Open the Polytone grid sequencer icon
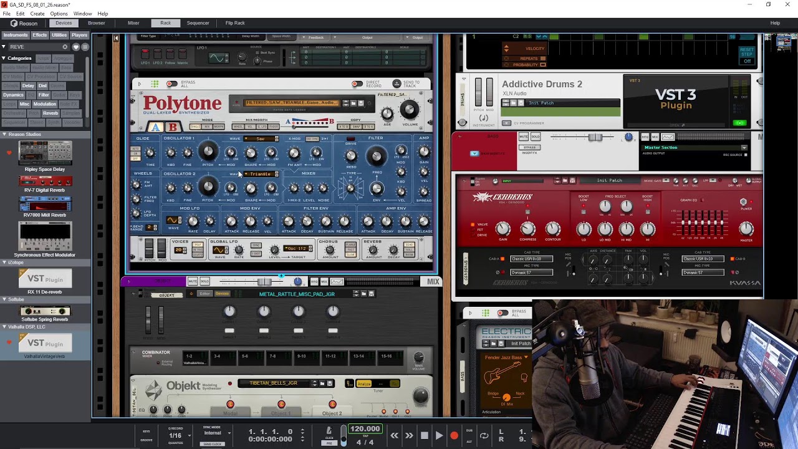 (155, 84)
